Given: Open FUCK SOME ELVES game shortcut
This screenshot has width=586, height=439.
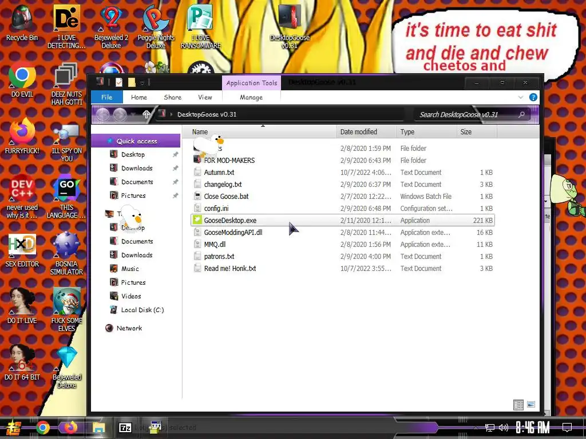Looking at the screenshot, I should (66, 310).
